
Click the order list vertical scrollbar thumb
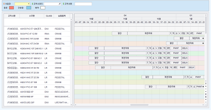pos(71,32)
